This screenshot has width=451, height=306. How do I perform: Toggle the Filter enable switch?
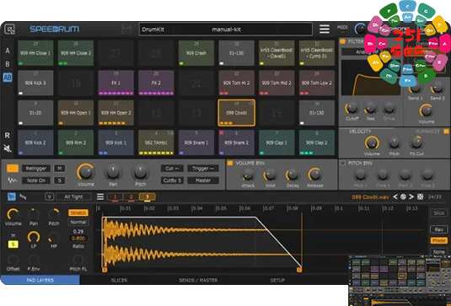(342, 41)
